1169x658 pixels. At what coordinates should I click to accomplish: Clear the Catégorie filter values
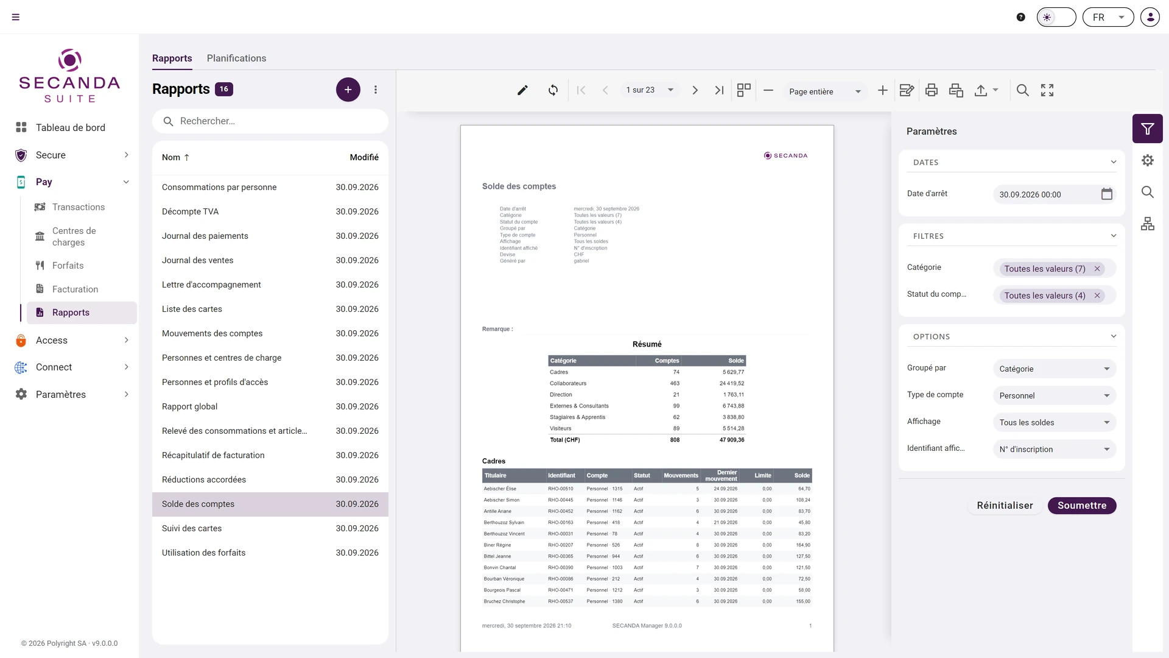(1097, 269)
